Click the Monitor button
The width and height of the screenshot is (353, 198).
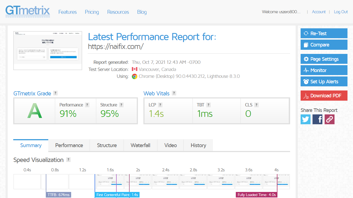[x=324, y=70]
